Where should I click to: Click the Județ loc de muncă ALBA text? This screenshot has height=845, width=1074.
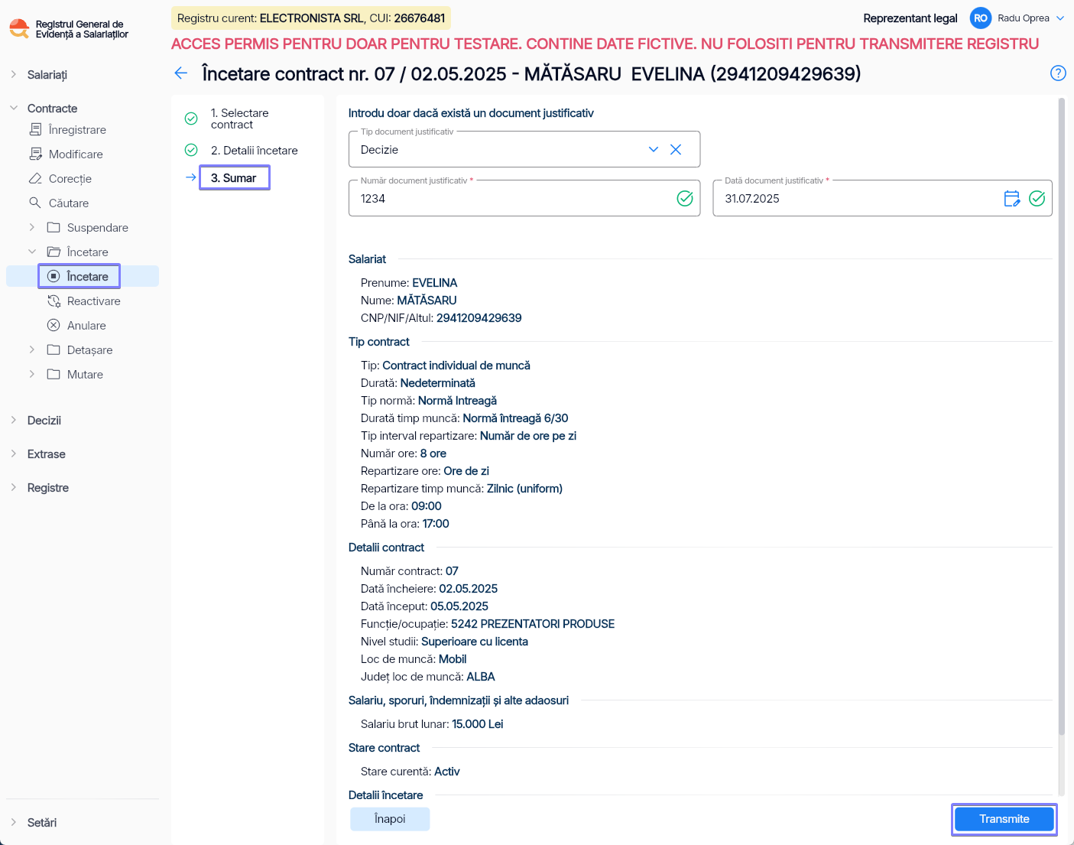[x=428, y=677]
